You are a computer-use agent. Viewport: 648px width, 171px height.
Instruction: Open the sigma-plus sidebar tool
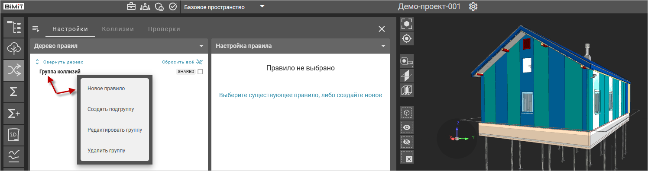(14, 114)
